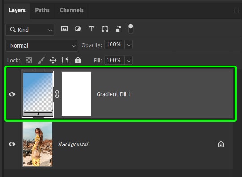Image resolution: width=242 pixels, height=177 pixels.
Task: Lock transparent pixels checkerboard icon
Action: [29, 60]
